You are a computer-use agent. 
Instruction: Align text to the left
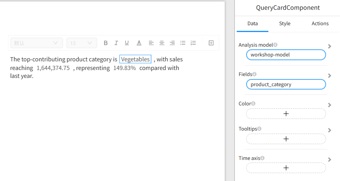click(x=151, y=43)
